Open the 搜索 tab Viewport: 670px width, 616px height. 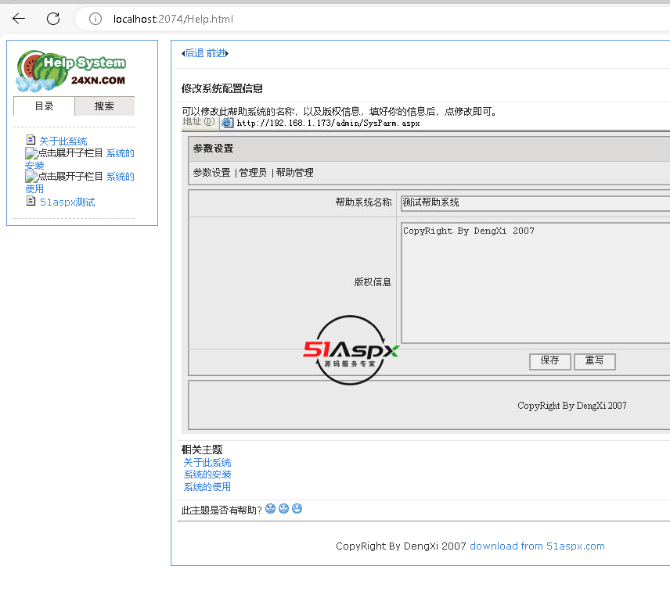(x=104, y=106)
